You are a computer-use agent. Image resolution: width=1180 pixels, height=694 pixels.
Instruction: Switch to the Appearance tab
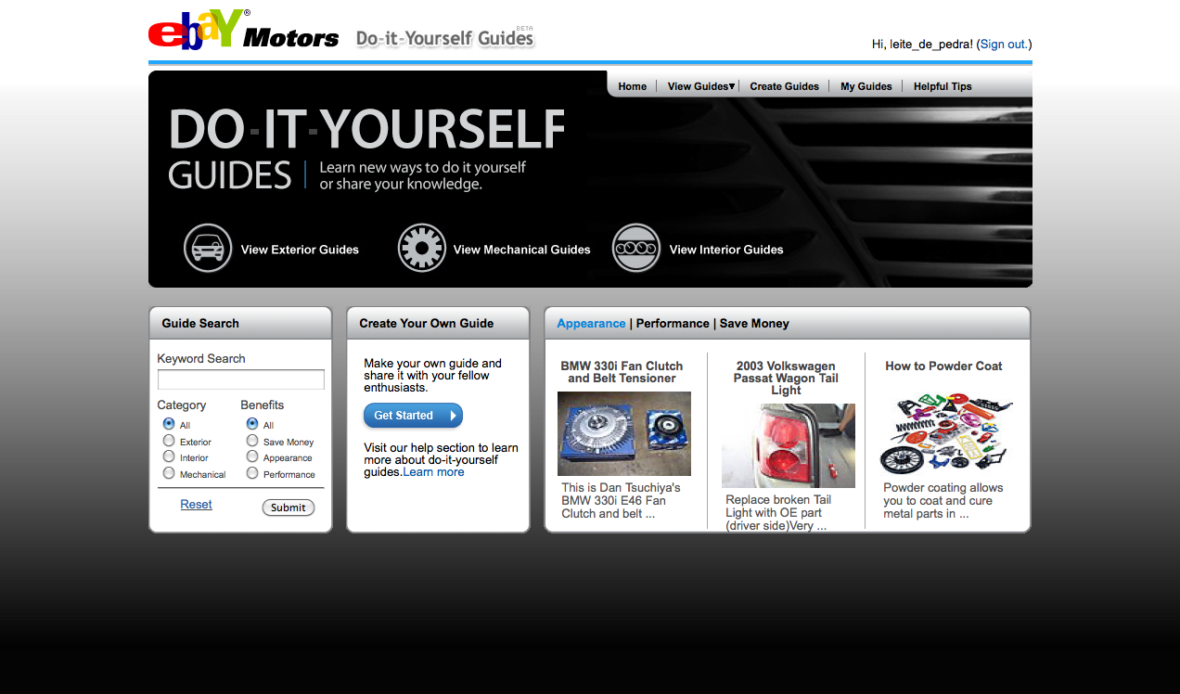[x=591, y=324]
